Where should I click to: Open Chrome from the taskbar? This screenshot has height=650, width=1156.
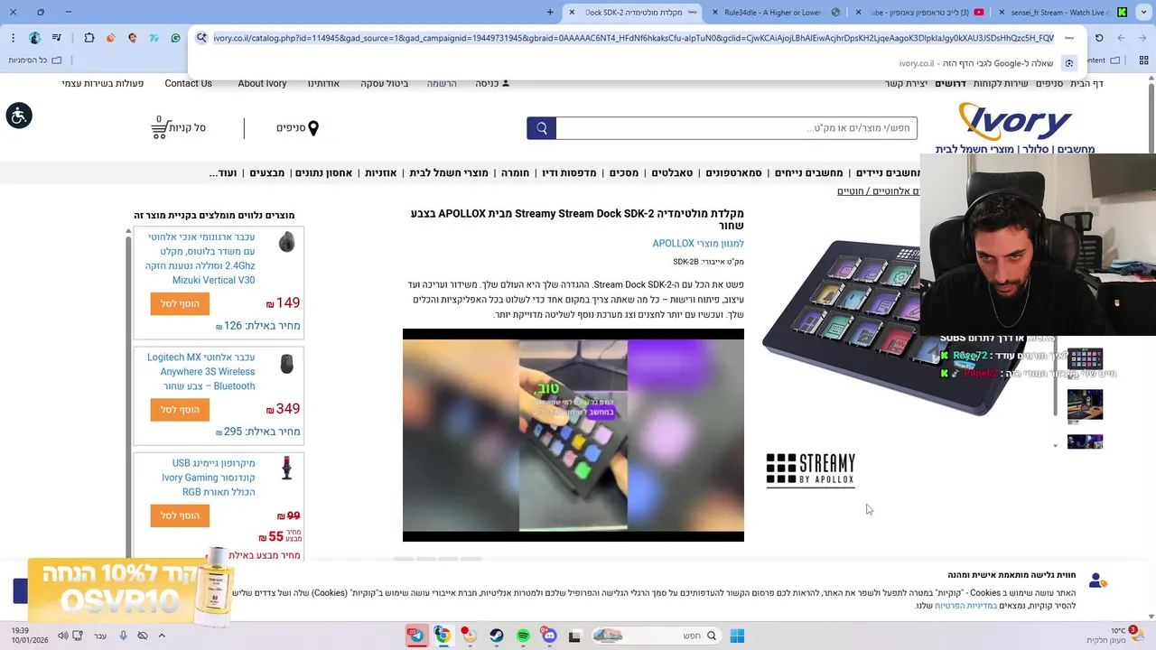(x=443, y=636)
